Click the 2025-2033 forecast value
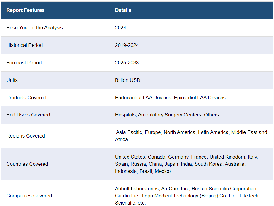This screenshot has width=274, height=206. pyautogui.click(x=127, y=63)
